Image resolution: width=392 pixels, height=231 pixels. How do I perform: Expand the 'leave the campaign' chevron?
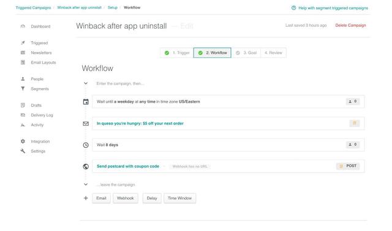coord(86,185)
